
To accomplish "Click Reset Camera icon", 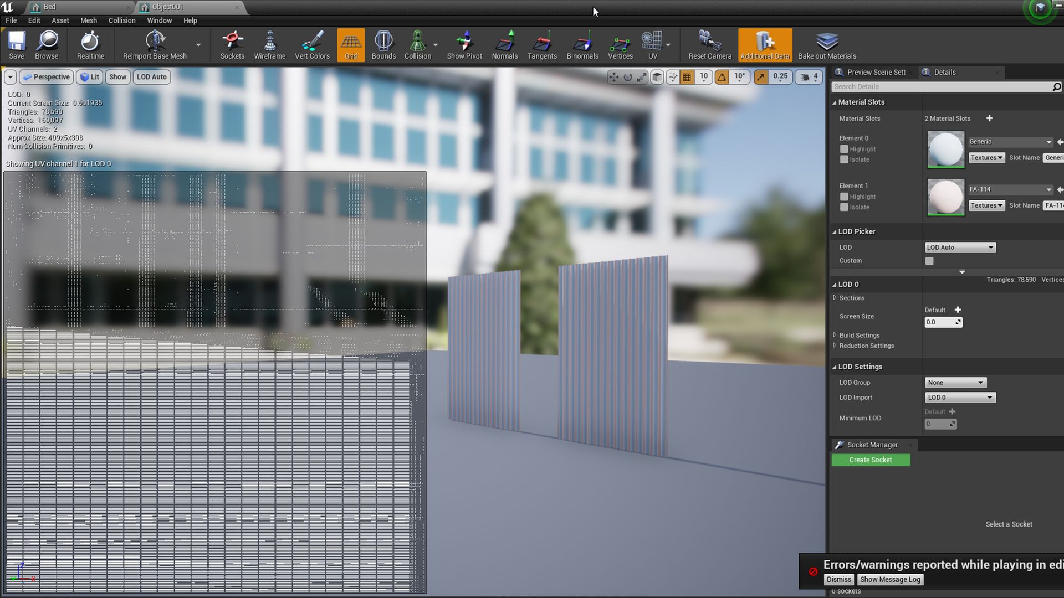I will (x=709, y=45).
